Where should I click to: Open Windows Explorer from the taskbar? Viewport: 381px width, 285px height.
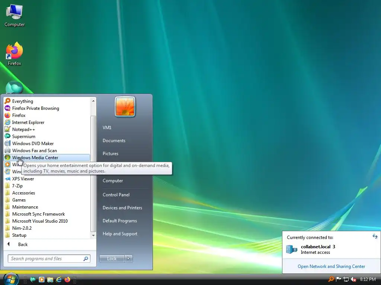tap(50, 279)
